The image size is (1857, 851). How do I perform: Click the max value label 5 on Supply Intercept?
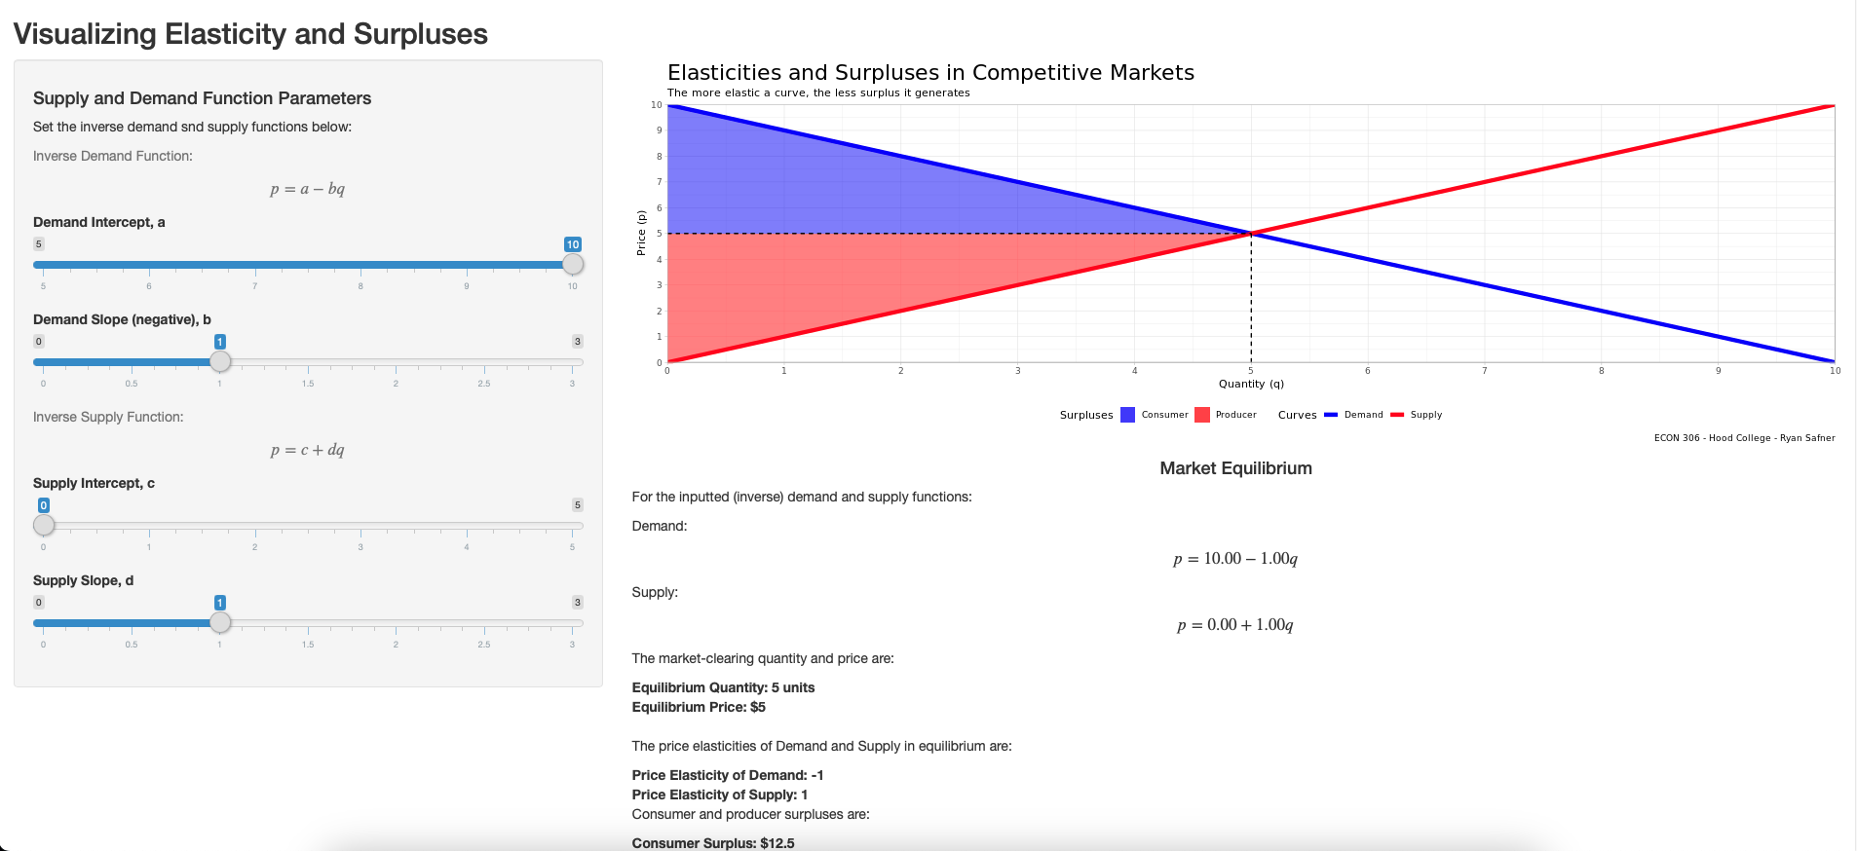577,505
